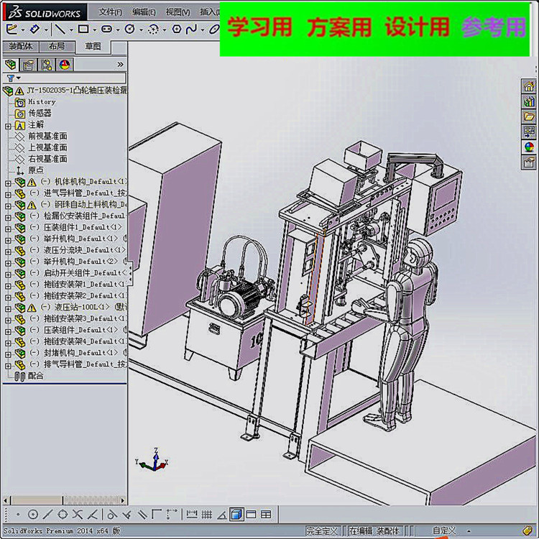
Task: Select the Arc sketch tool
Action: 153,29
